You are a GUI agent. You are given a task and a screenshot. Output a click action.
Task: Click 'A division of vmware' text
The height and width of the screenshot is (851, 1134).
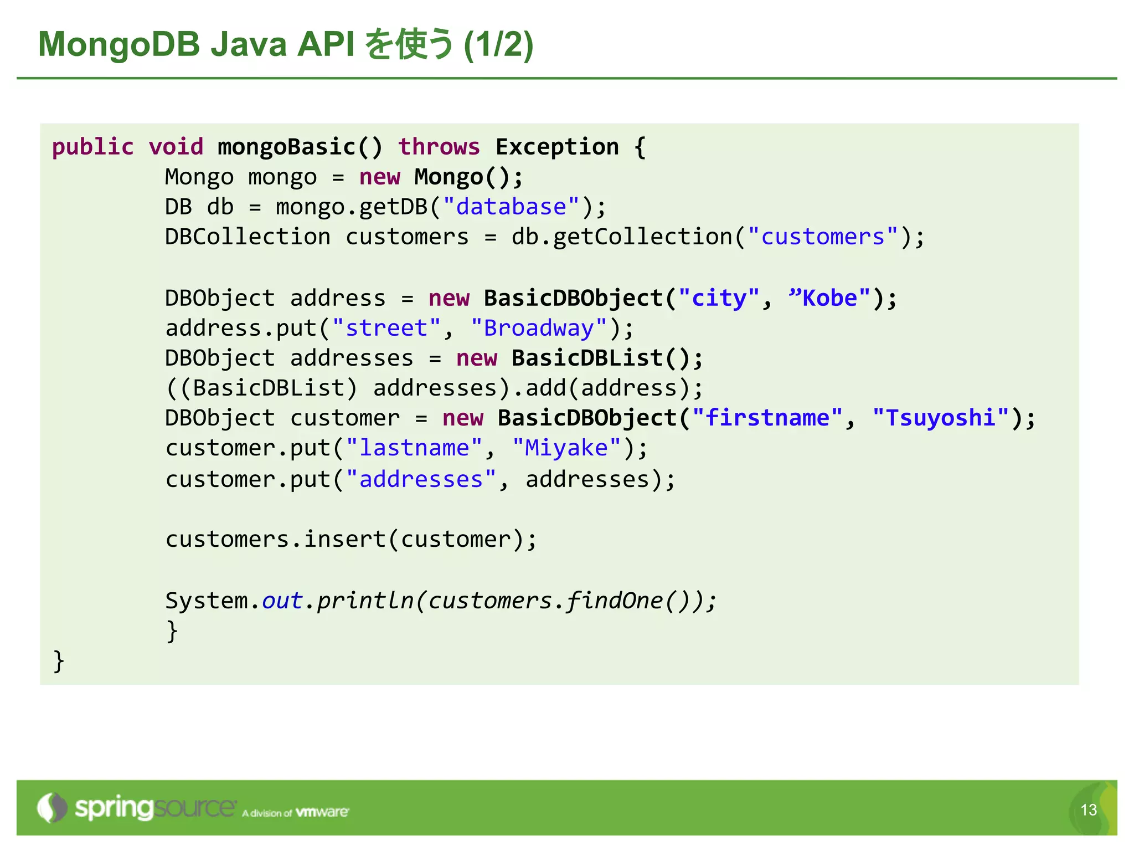coord(296,812)
